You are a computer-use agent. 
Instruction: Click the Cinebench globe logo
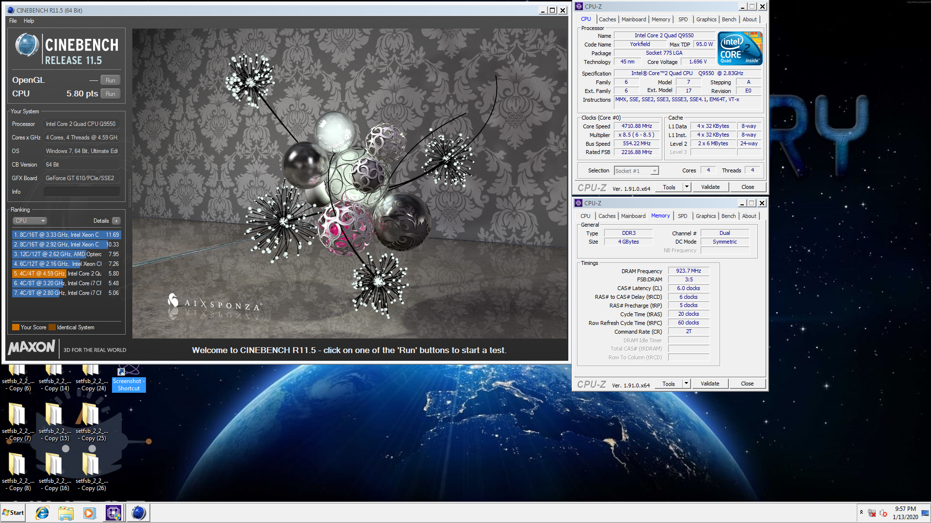27,45
